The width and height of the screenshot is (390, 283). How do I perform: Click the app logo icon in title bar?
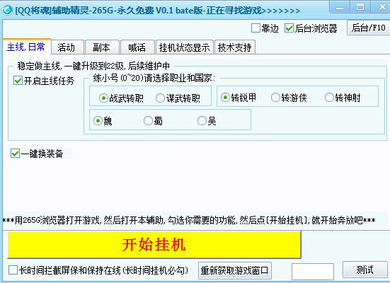7,10
